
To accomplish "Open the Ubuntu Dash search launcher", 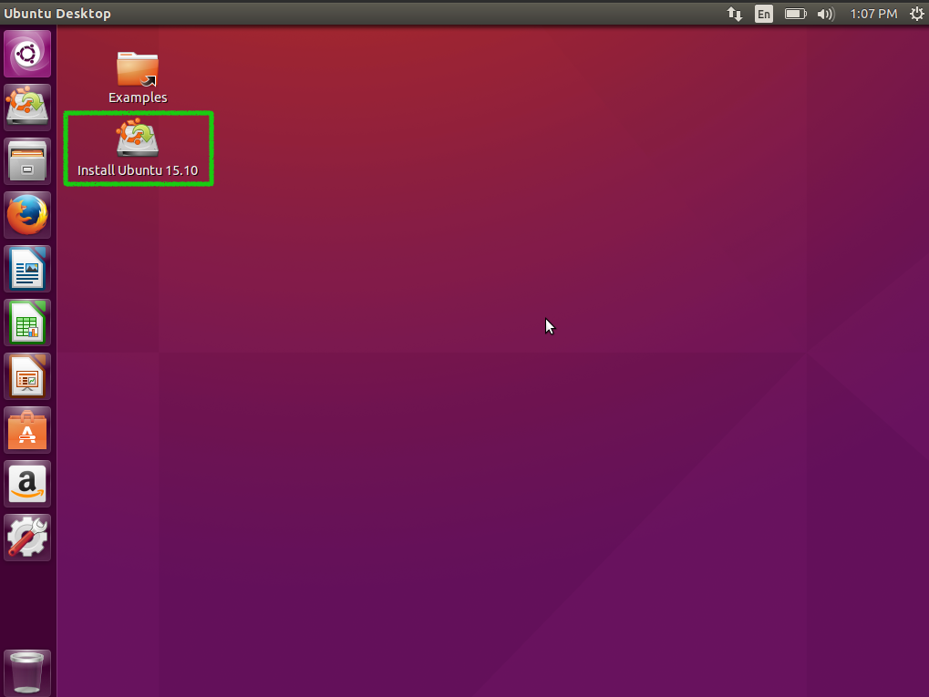I will pos(27,54).
